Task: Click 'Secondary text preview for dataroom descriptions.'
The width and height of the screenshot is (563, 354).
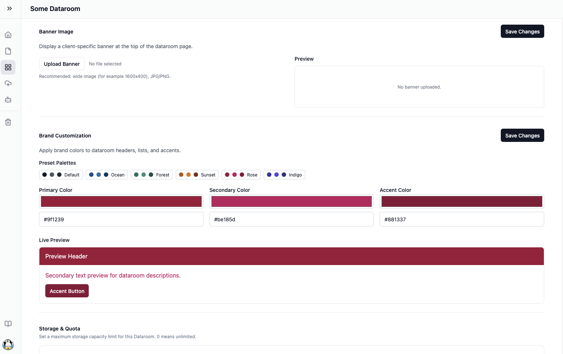Action: pos(113,276)
